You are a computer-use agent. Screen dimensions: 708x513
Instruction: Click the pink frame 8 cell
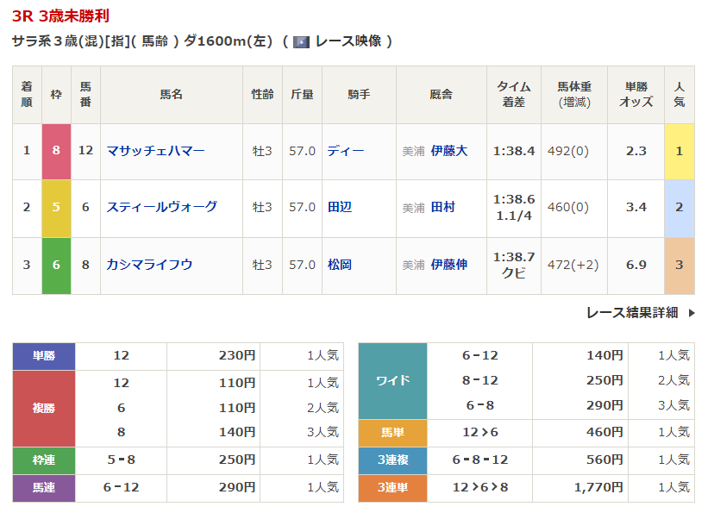coord(56,151)
